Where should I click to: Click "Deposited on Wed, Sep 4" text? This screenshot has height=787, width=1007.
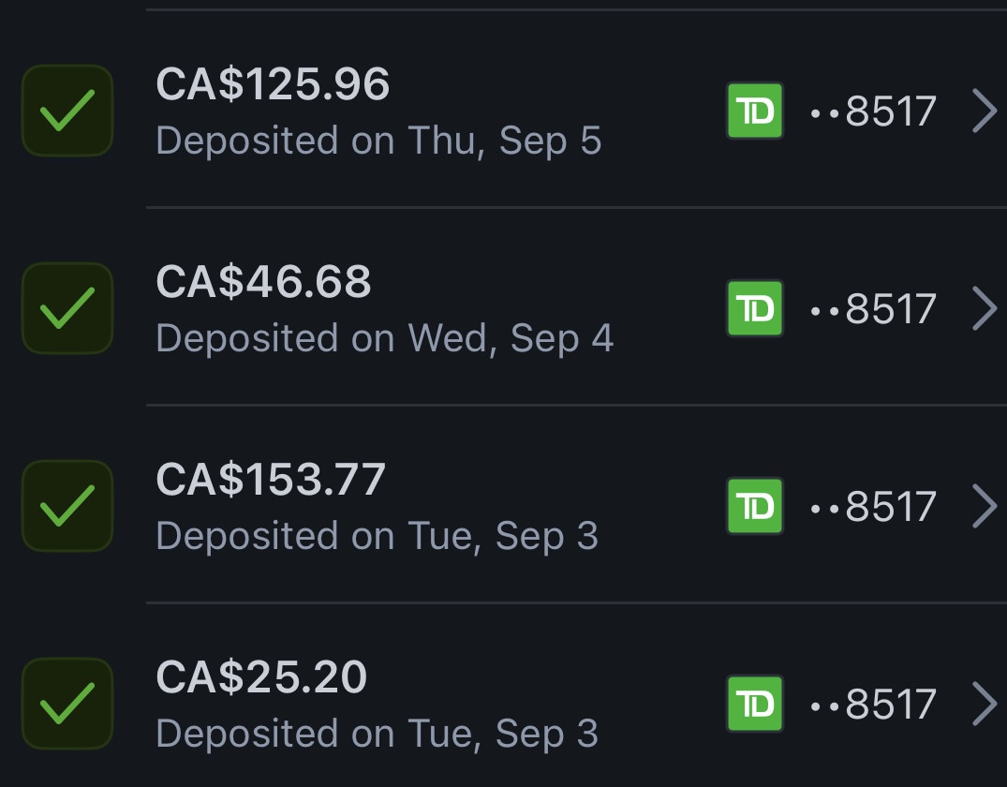pyautogui.click(x=384, y=338)
